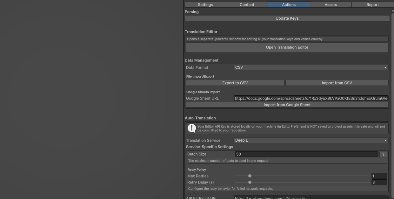This screenshot has width=394, height=199.
Task: Click the Batch Size help icon
Action: [x=383, y=154]
